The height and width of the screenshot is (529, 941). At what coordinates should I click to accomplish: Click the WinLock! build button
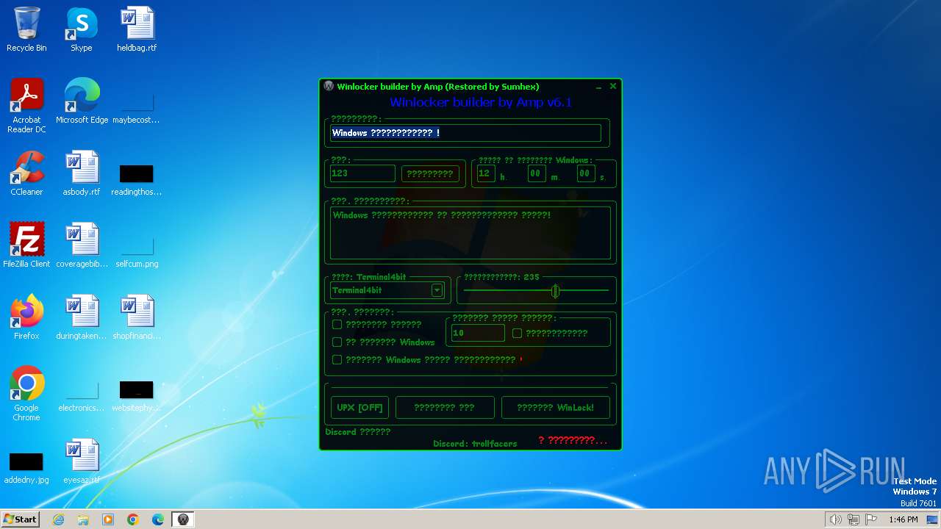coord(556,407)
